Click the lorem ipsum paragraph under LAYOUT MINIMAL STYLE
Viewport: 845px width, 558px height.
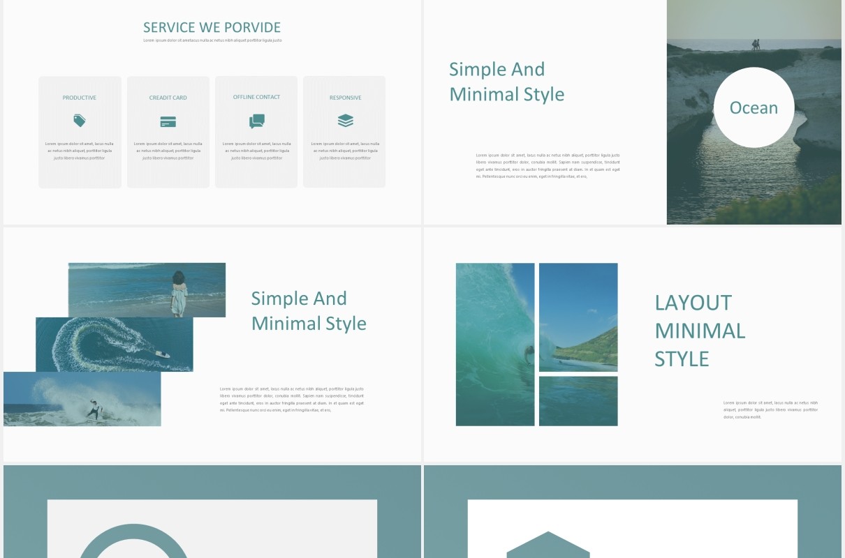point(770,409)
